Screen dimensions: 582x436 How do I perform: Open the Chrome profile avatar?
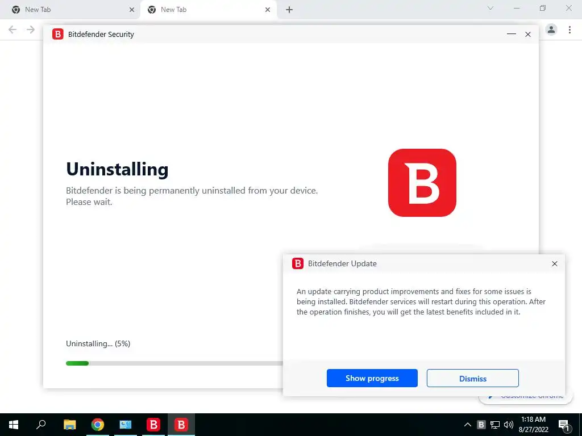551,30
